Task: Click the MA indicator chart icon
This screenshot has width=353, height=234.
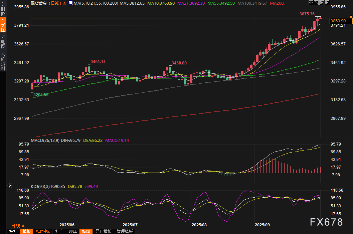Action: tap(70, 3)
